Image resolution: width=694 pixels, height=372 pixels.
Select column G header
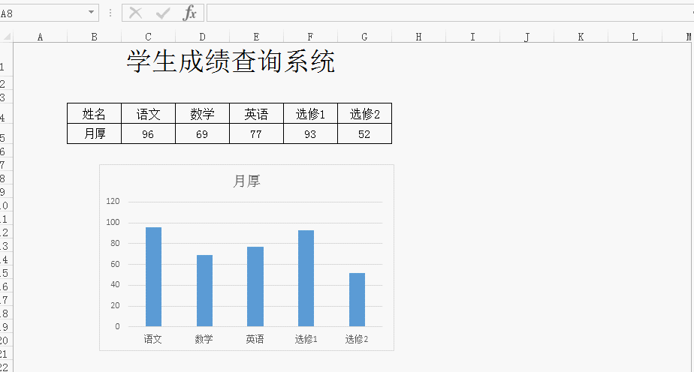pyautogui.click(x=364, y=37)
